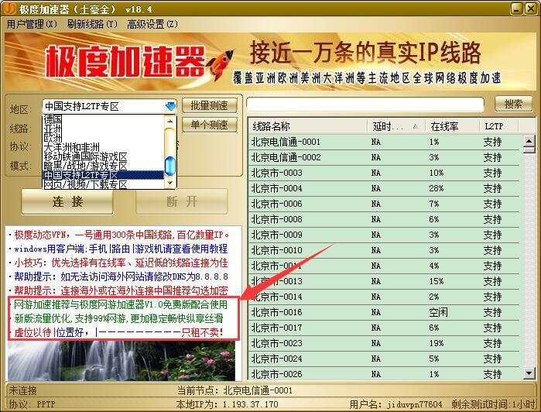Click the 单个测速 button
541x412 pixels.
(x=210, y=125)
